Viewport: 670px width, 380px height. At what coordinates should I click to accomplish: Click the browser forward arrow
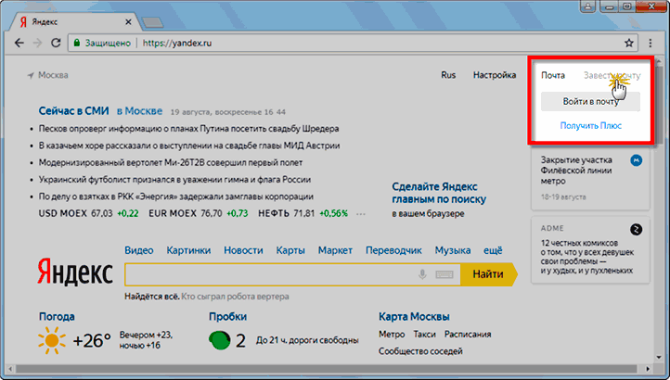pyautogui.click(x=38, y=44)
